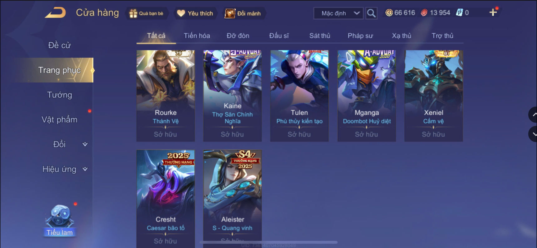537x248 pixels.
Task: Select the Rourke Thánh Vệ skin card
Action: click(165, 96)
